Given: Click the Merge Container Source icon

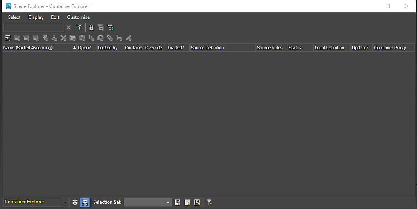Looking at the screenshot, I should tap(119, 38).
